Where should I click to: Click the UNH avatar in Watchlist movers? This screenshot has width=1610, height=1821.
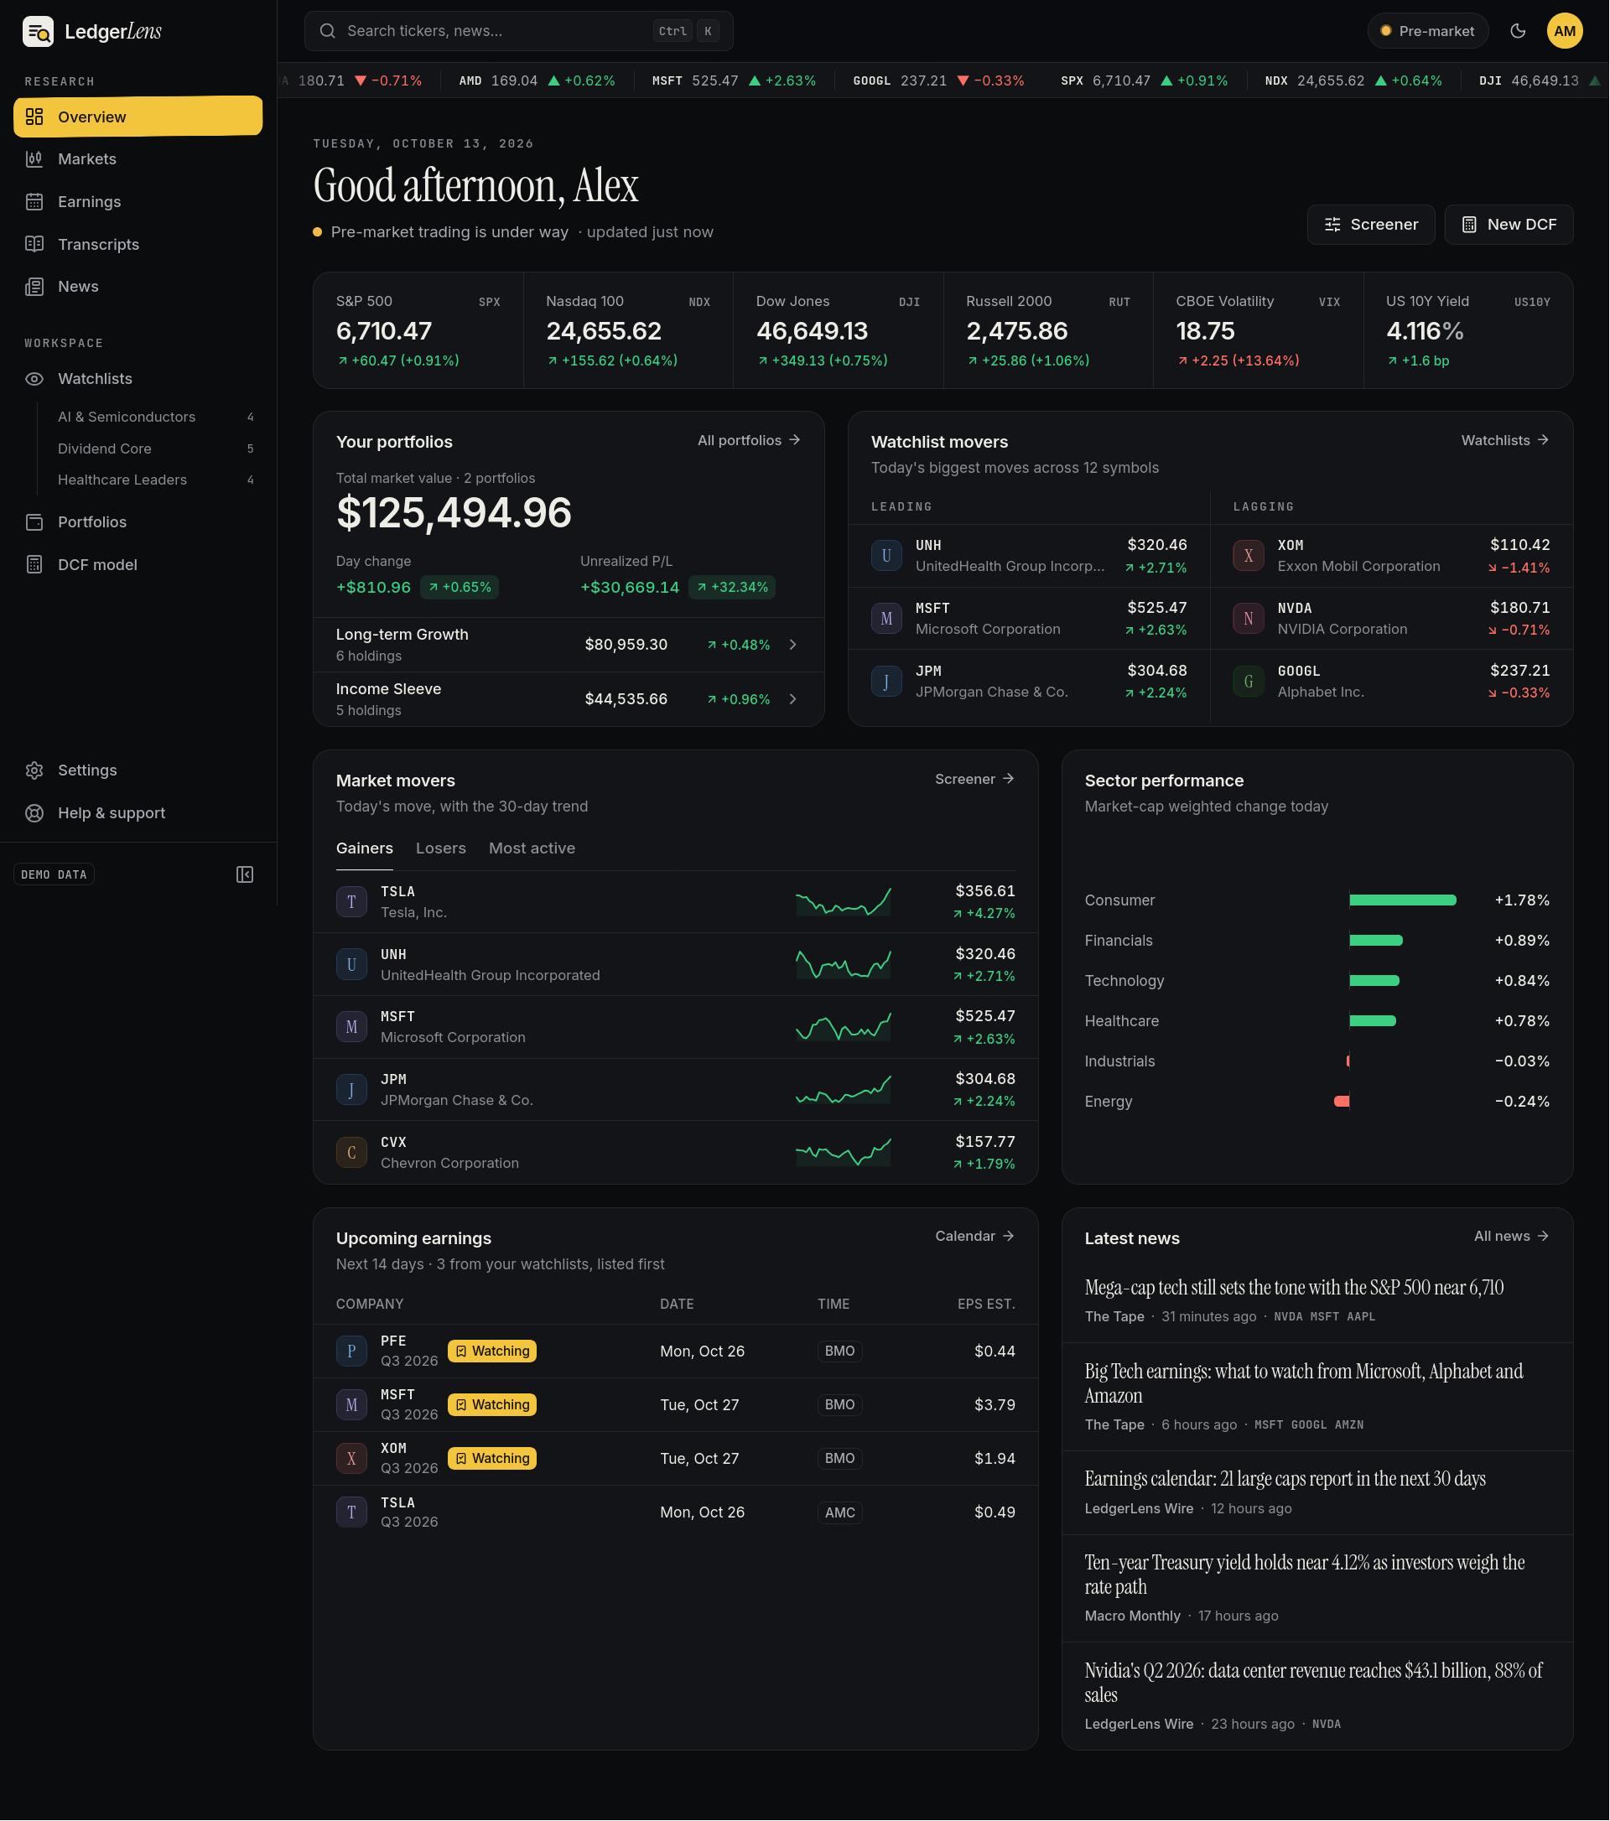886,556
